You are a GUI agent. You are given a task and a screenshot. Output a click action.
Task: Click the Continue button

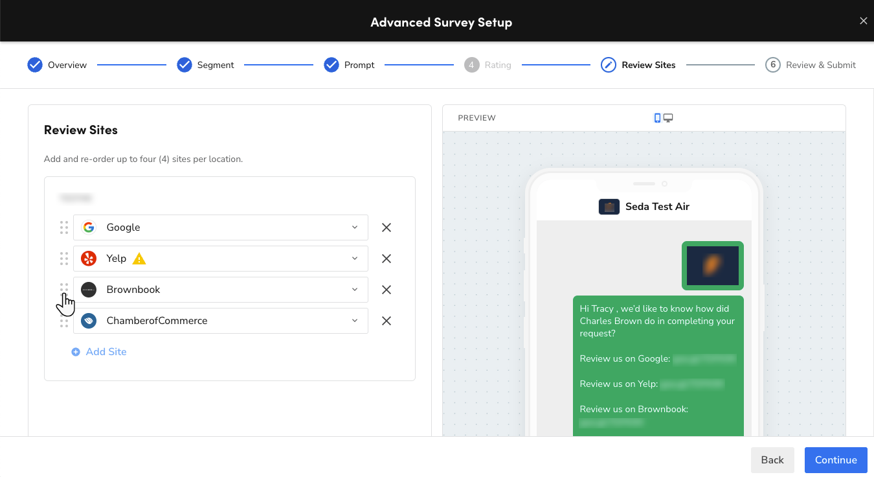835,460
